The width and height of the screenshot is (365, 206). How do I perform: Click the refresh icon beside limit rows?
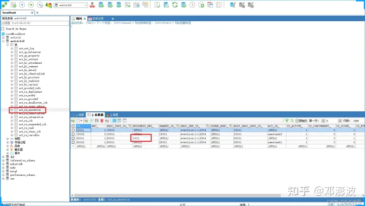(x=291, y=120)
